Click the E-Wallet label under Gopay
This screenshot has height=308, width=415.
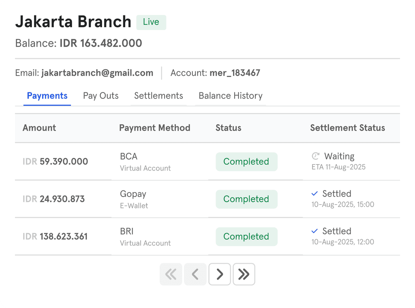tap(134, 205)
